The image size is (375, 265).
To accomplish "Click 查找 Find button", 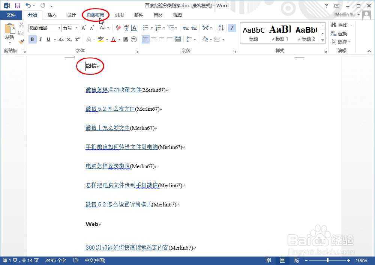I will [339, 25].
